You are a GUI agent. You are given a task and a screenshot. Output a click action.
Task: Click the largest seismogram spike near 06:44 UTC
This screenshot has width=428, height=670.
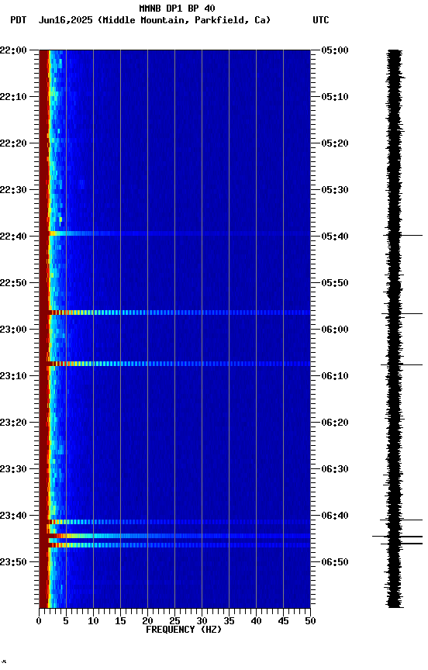(398, 537)
